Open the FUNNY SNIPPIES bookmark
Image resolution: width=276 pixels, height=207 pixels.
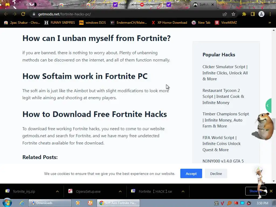point(60,23)
